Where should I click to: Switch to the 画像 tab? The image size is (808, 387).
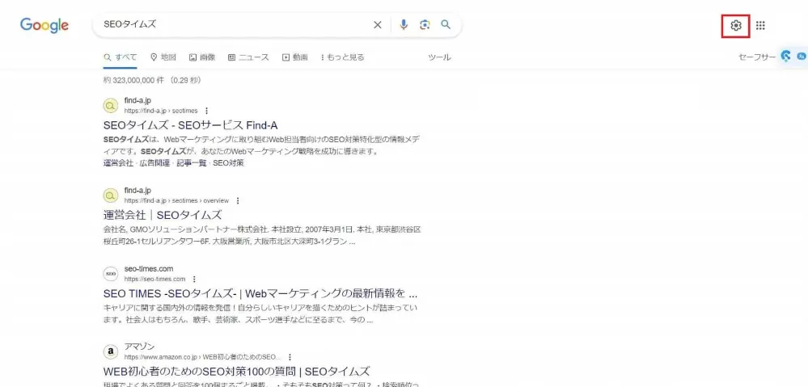pyautogui.click(x=202, y=57)
